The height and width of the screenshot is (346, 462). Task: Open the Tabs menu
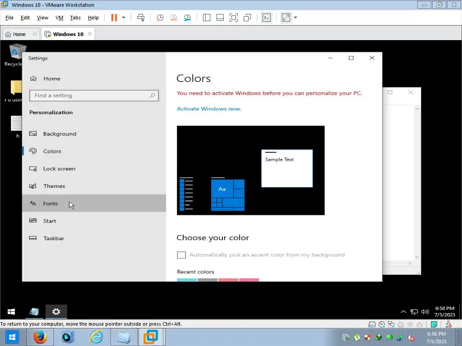pyautogui.click(x=75, y=18)
